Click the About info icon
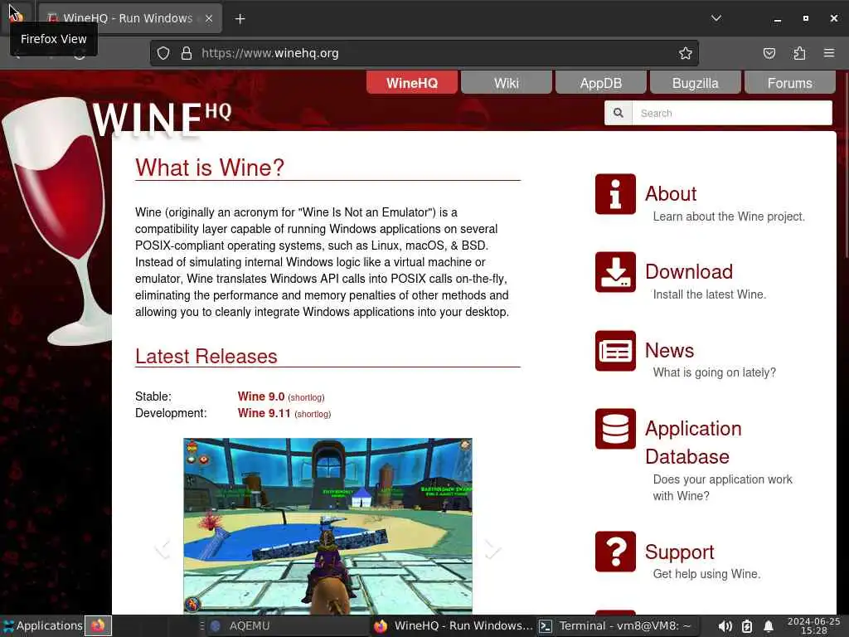This screenshot has width=849, height=637. (x=615, y=194)
